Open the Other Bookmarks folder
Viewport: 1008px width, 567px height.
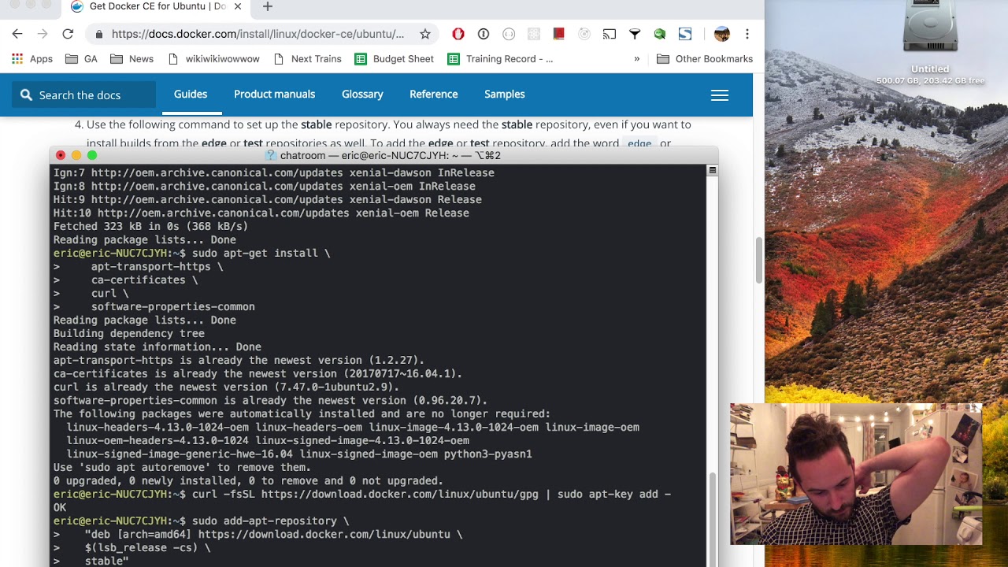tap(705, 59)
